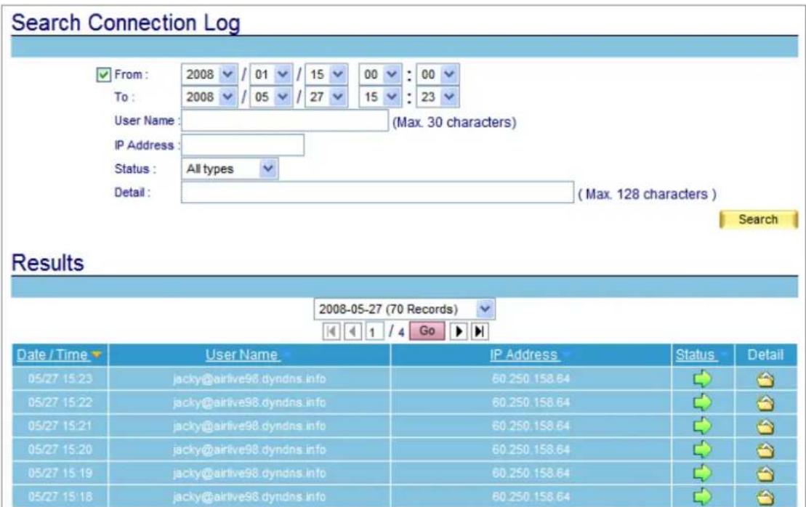Click the status arrow icon for 05/27 15:20
The image size is (806, 507).
point(702,450)
